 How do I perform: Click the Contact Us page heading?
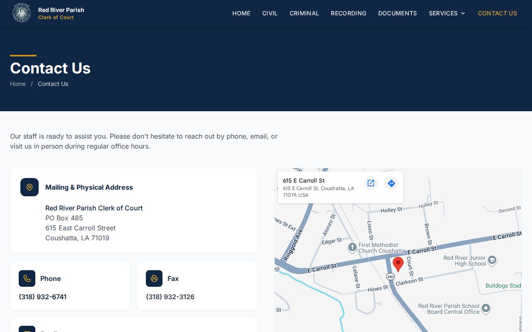tap(50, 68)
